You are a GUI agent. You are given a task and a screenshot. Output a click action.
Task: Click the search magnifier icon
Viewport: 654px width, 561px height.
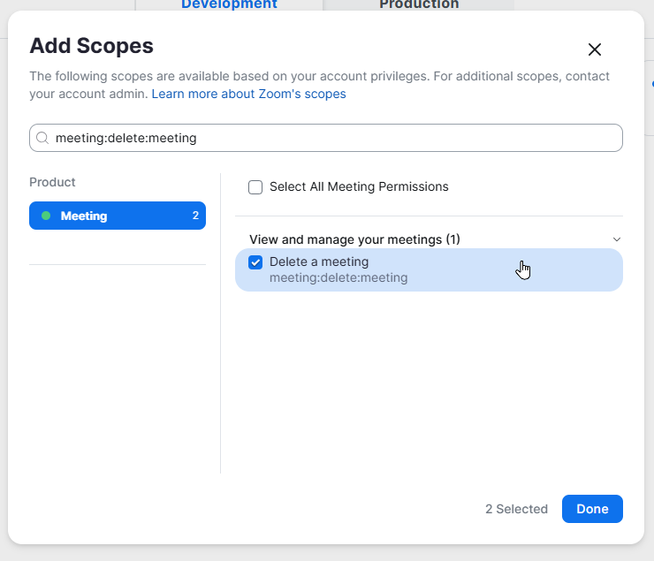point(42,138)
